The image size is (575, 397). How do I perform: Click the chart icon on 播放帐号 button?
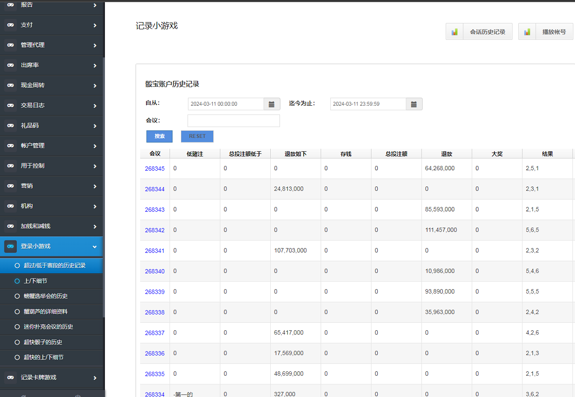[527, 32]
